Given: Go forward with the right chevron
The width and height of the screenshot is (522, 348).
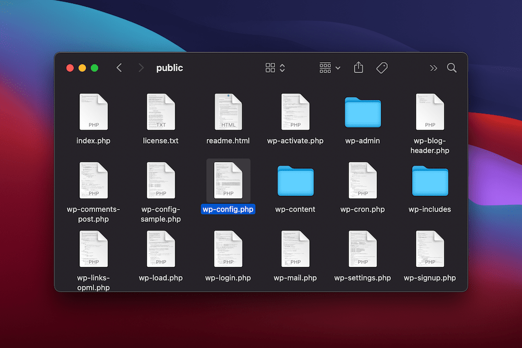Looking at the screenshot, I should pos(141,68).
